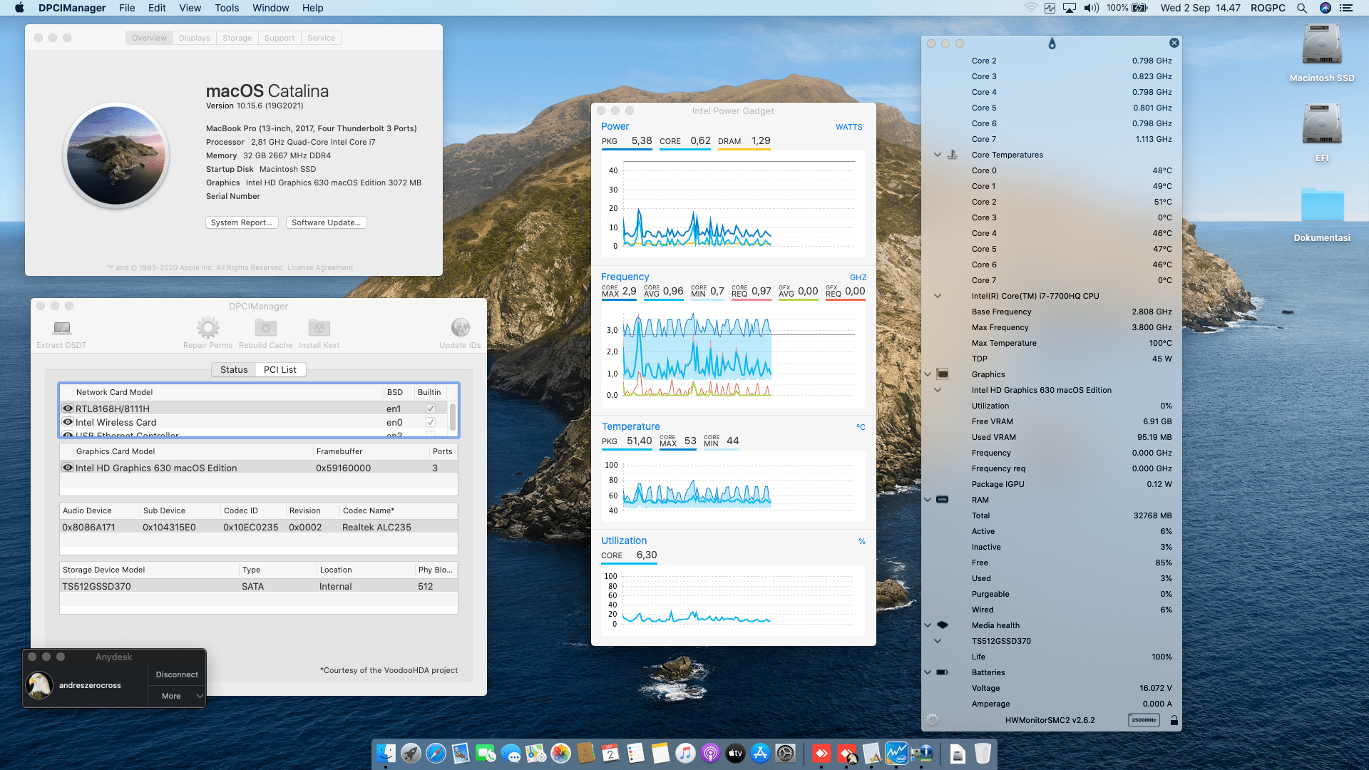
Task: Open Finder from the Dock
Action: tap(386, 753)
